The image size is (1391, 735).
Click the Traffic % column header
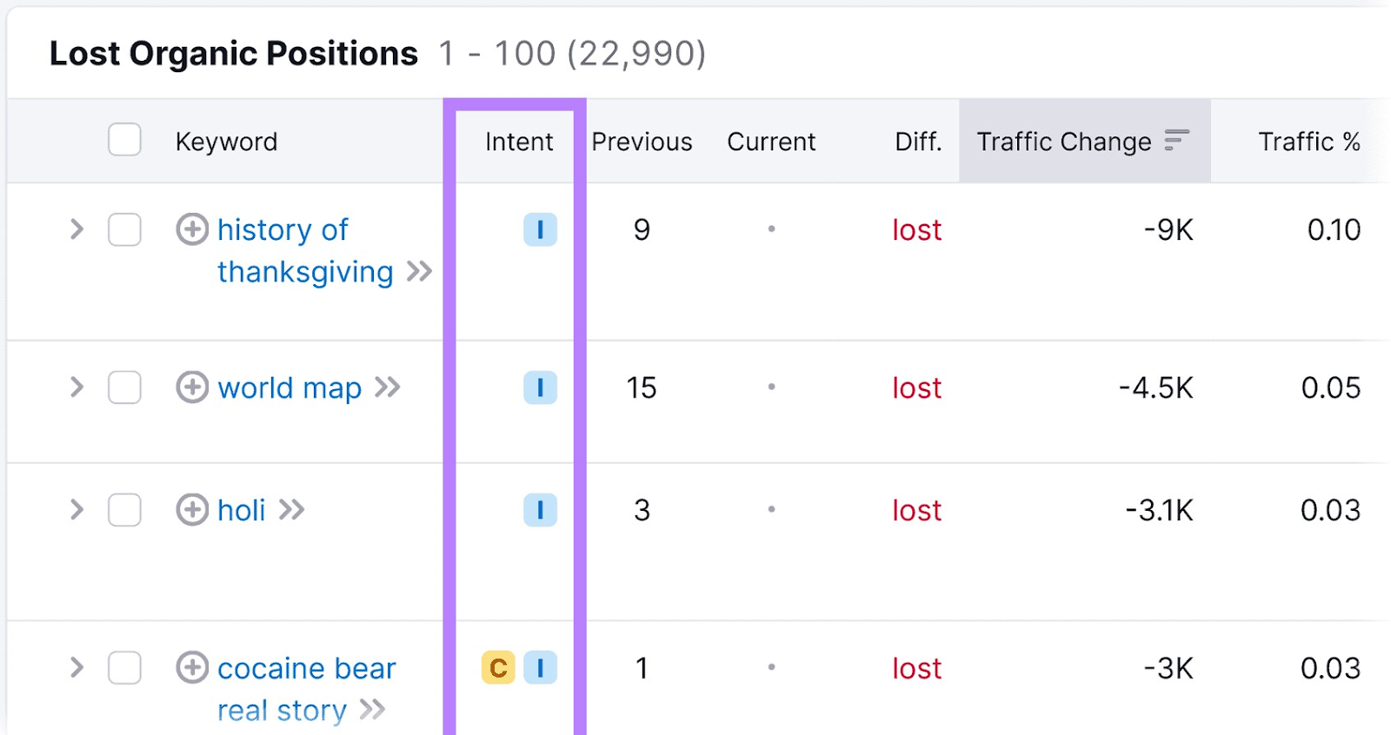coord(1308,142)
